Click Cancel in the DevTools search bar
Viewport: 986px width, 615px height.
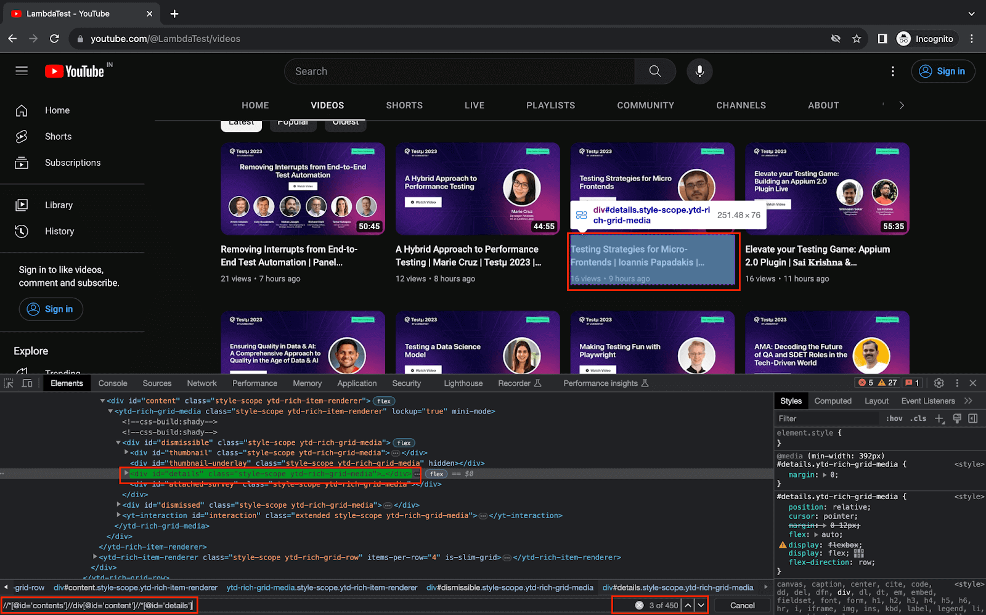tap(742, 605)
